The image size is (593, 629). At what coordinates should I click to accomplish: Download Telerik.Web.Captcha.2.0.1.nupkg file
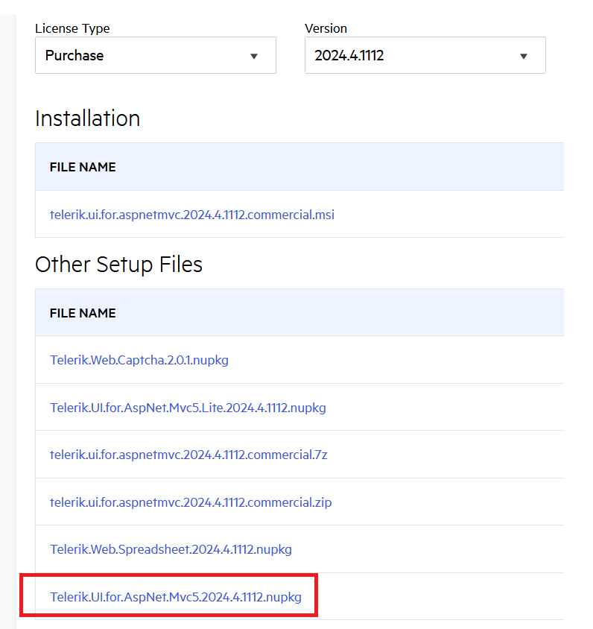tap(139, 360)
